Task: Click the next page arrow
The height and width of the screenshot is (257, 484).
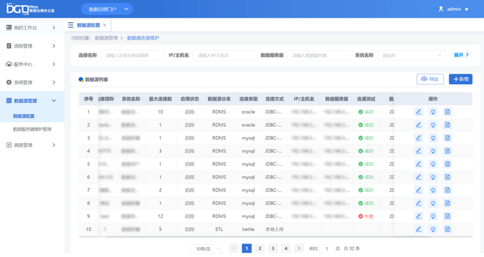Action: coord(299,248)
